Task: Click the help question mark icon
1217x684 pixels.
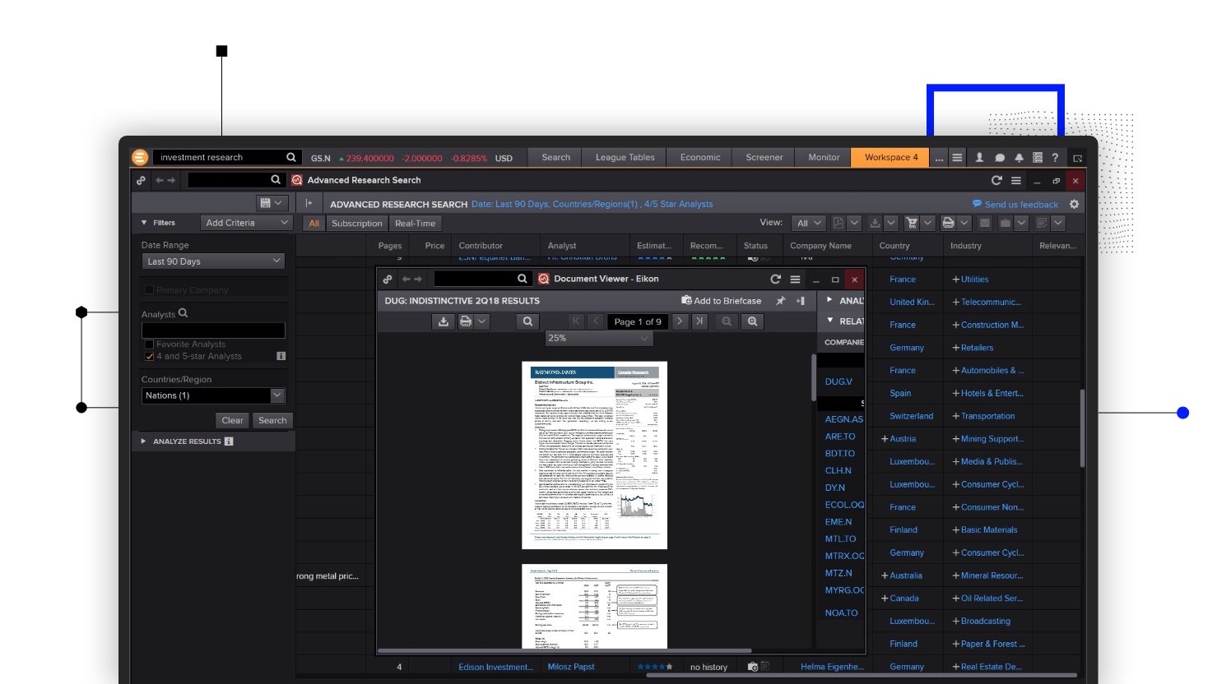Action: (1055, 158)
